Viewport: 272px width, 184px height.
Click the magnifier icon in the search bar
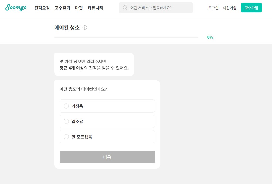(125, 8)
